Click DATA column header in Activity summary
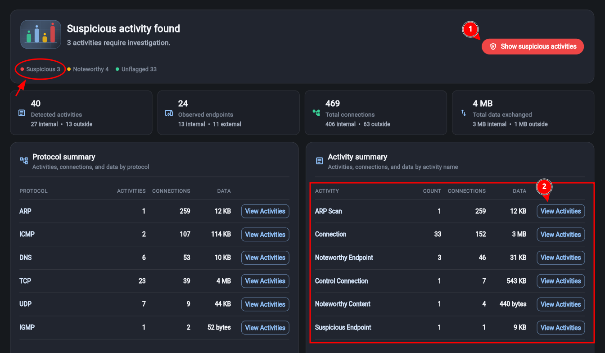Image resolution: width=605 pixels, height=353 pixels. tap(519, 191)
